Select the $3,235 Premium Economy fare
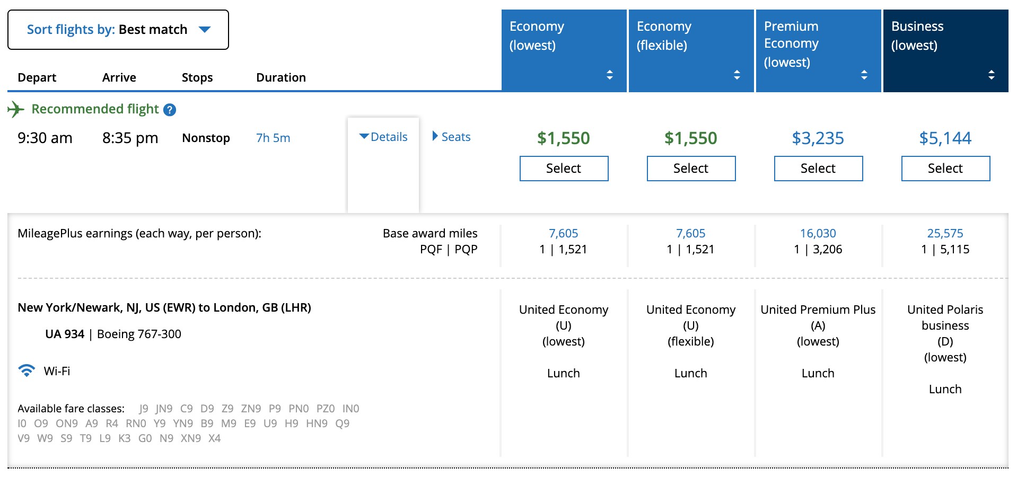This screenshot has height=477, width=1017. (818, 169)
